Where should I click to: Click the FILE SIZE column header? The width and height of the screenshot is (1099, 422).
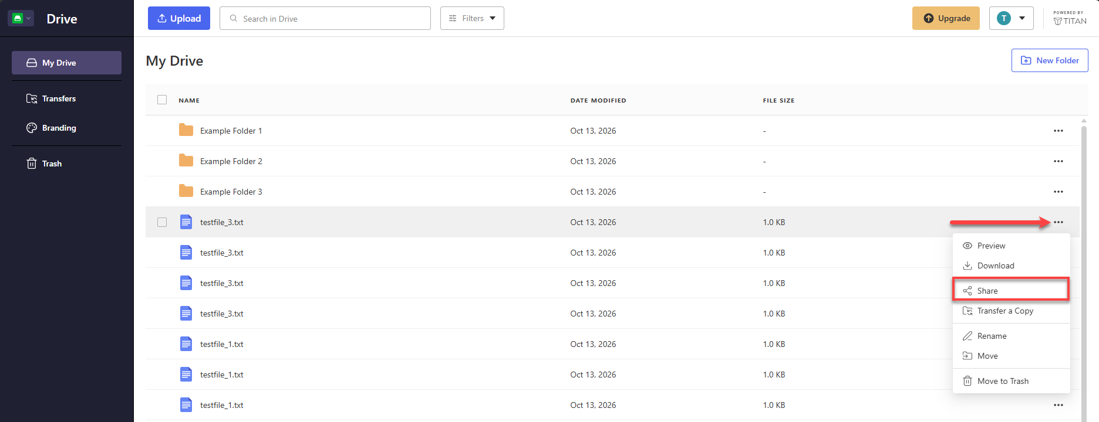click(778, 100)
